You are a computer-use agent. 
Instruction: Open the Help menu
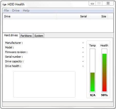26,11
